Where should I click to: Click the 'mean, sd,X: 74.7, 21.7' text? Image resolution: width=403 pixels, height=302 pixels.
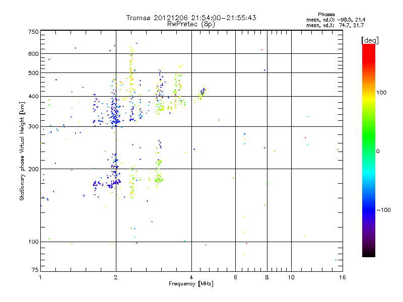(335, 25)
